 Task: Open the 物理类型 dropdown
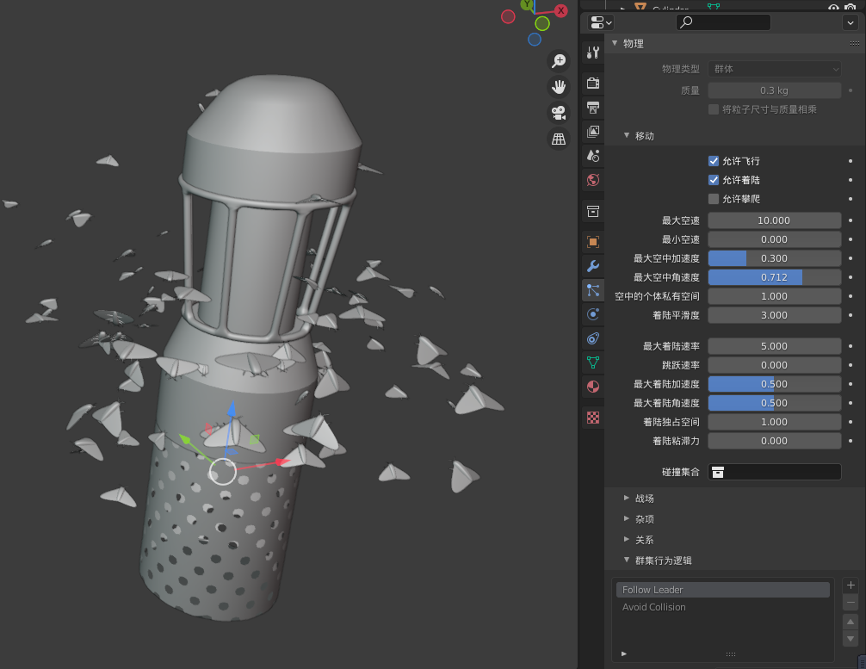772,69
